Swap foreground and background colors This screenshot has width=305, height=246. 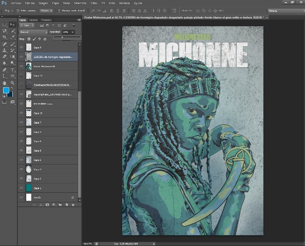tap(12, 88)
